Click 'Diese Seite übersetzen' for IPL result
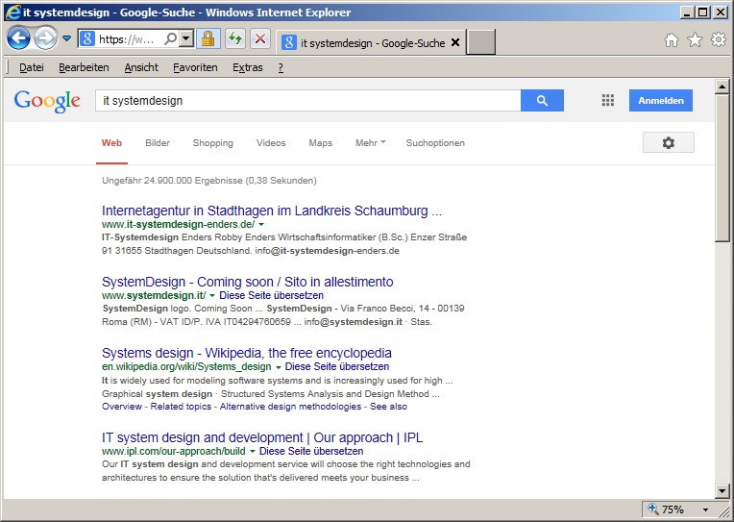The height and width of the screenshot is (522, 734). click(311, 451)
